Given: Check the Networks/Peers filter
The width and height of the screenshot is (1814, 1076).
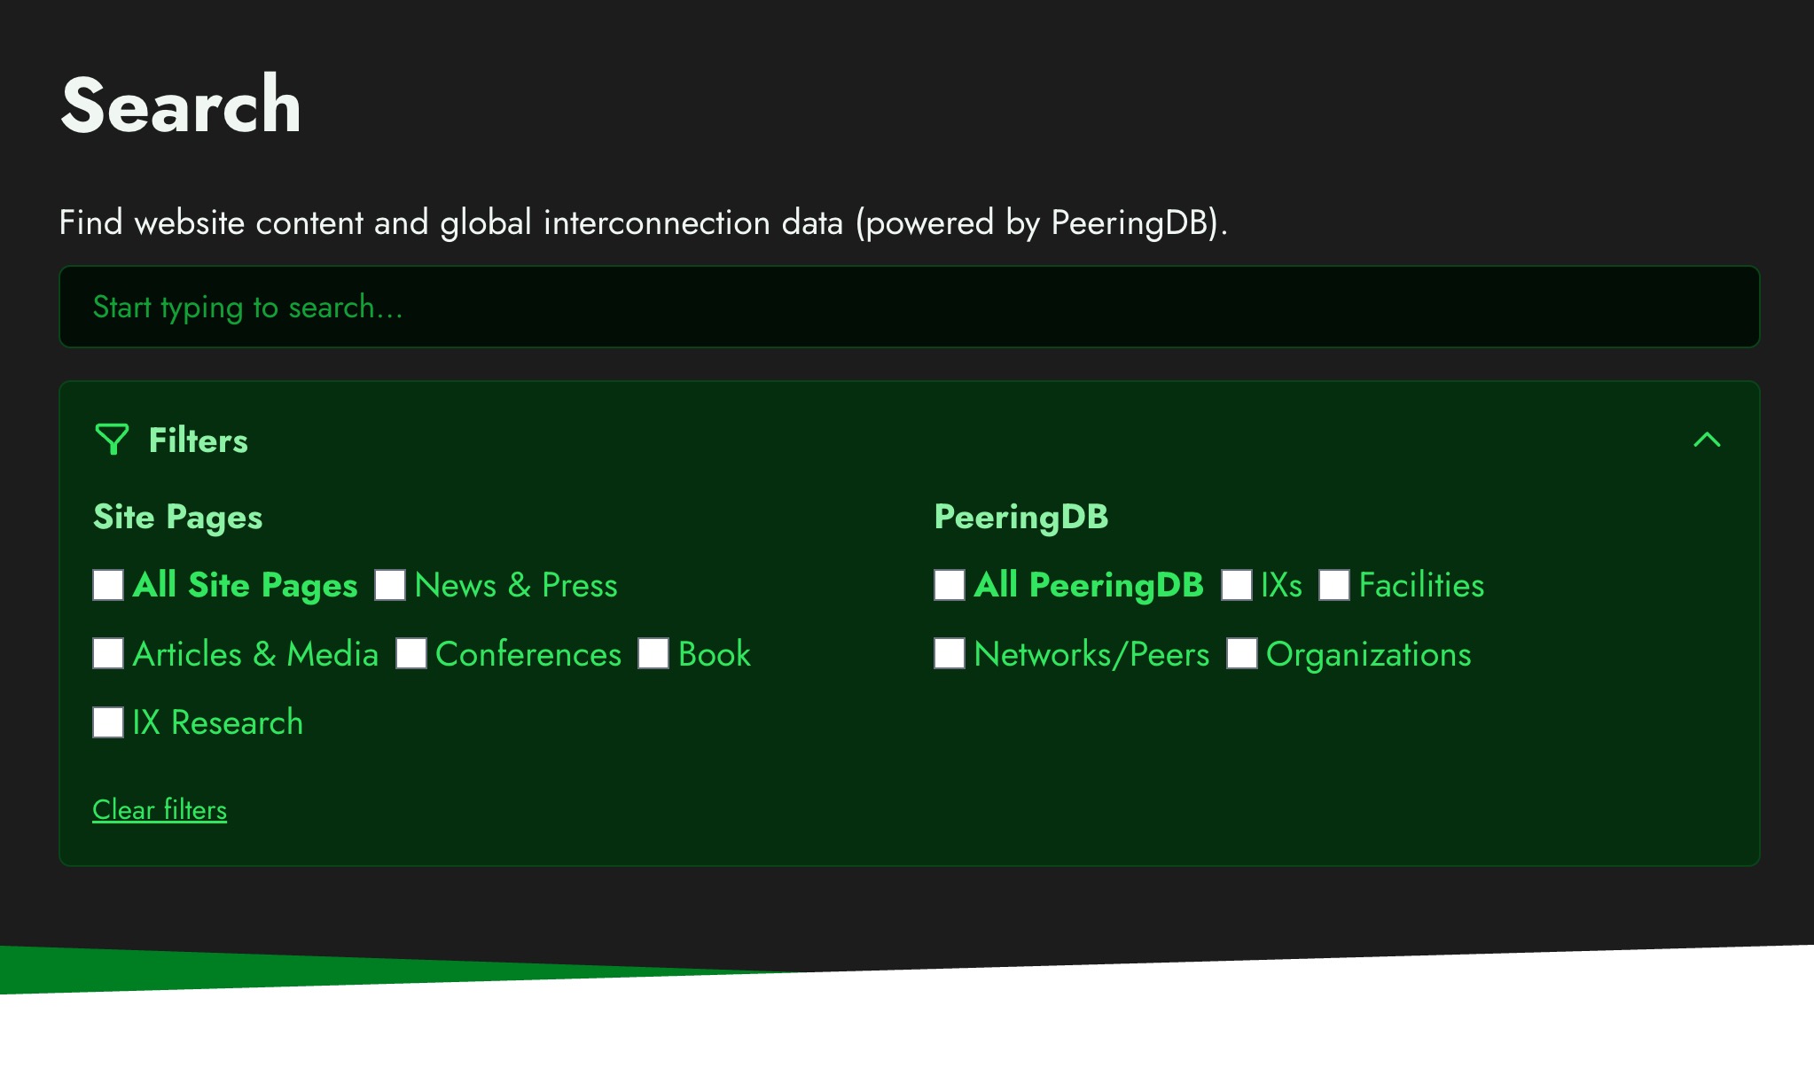Looking at the screenshot, I should [x=948, y=654].
